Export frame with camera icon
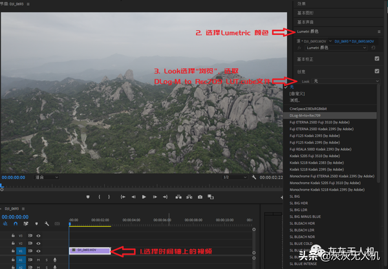 [x=200, y=197]
